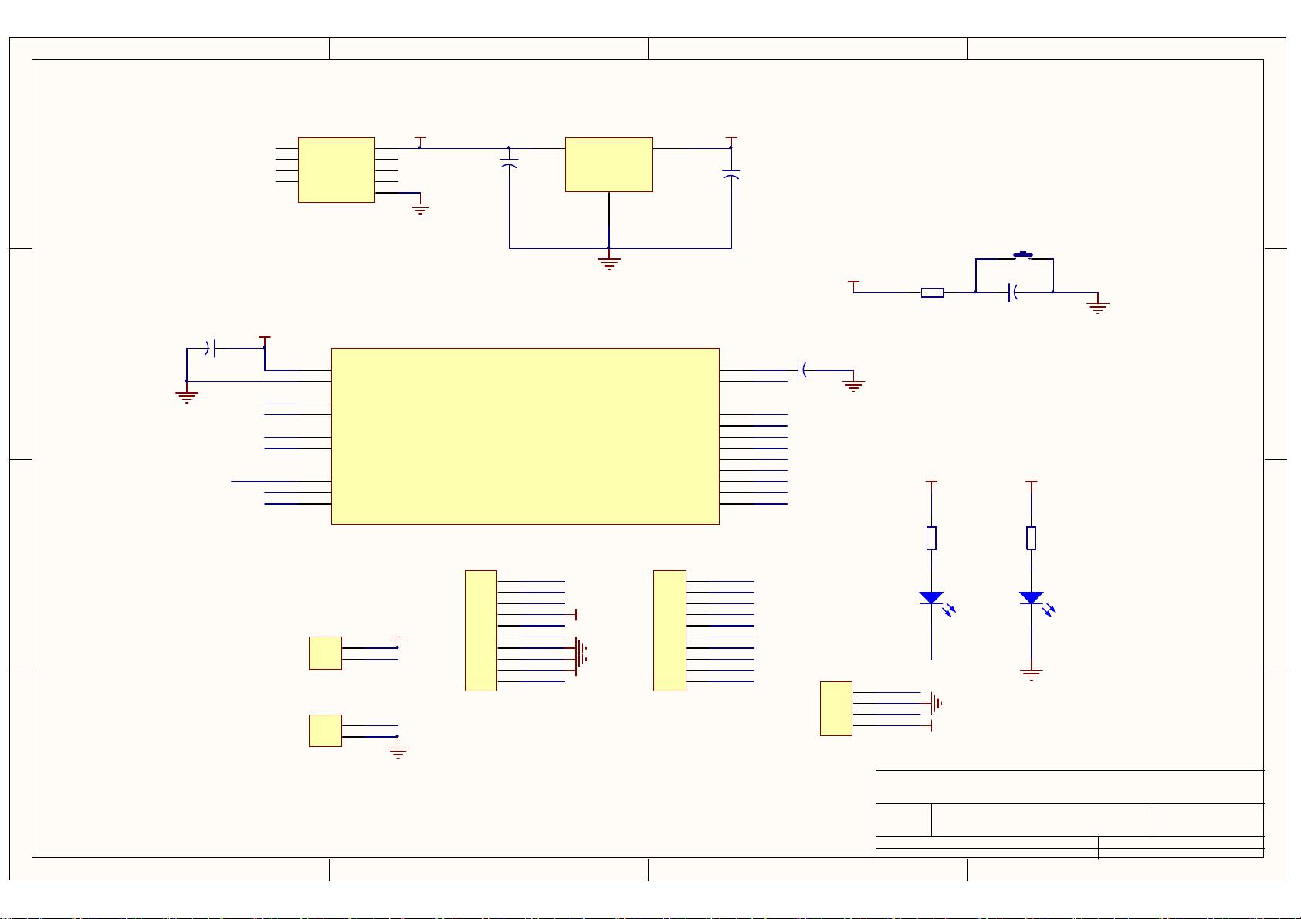Select two-pin connector tied to power port
1301x919 pixels.
tap(325, 653)
